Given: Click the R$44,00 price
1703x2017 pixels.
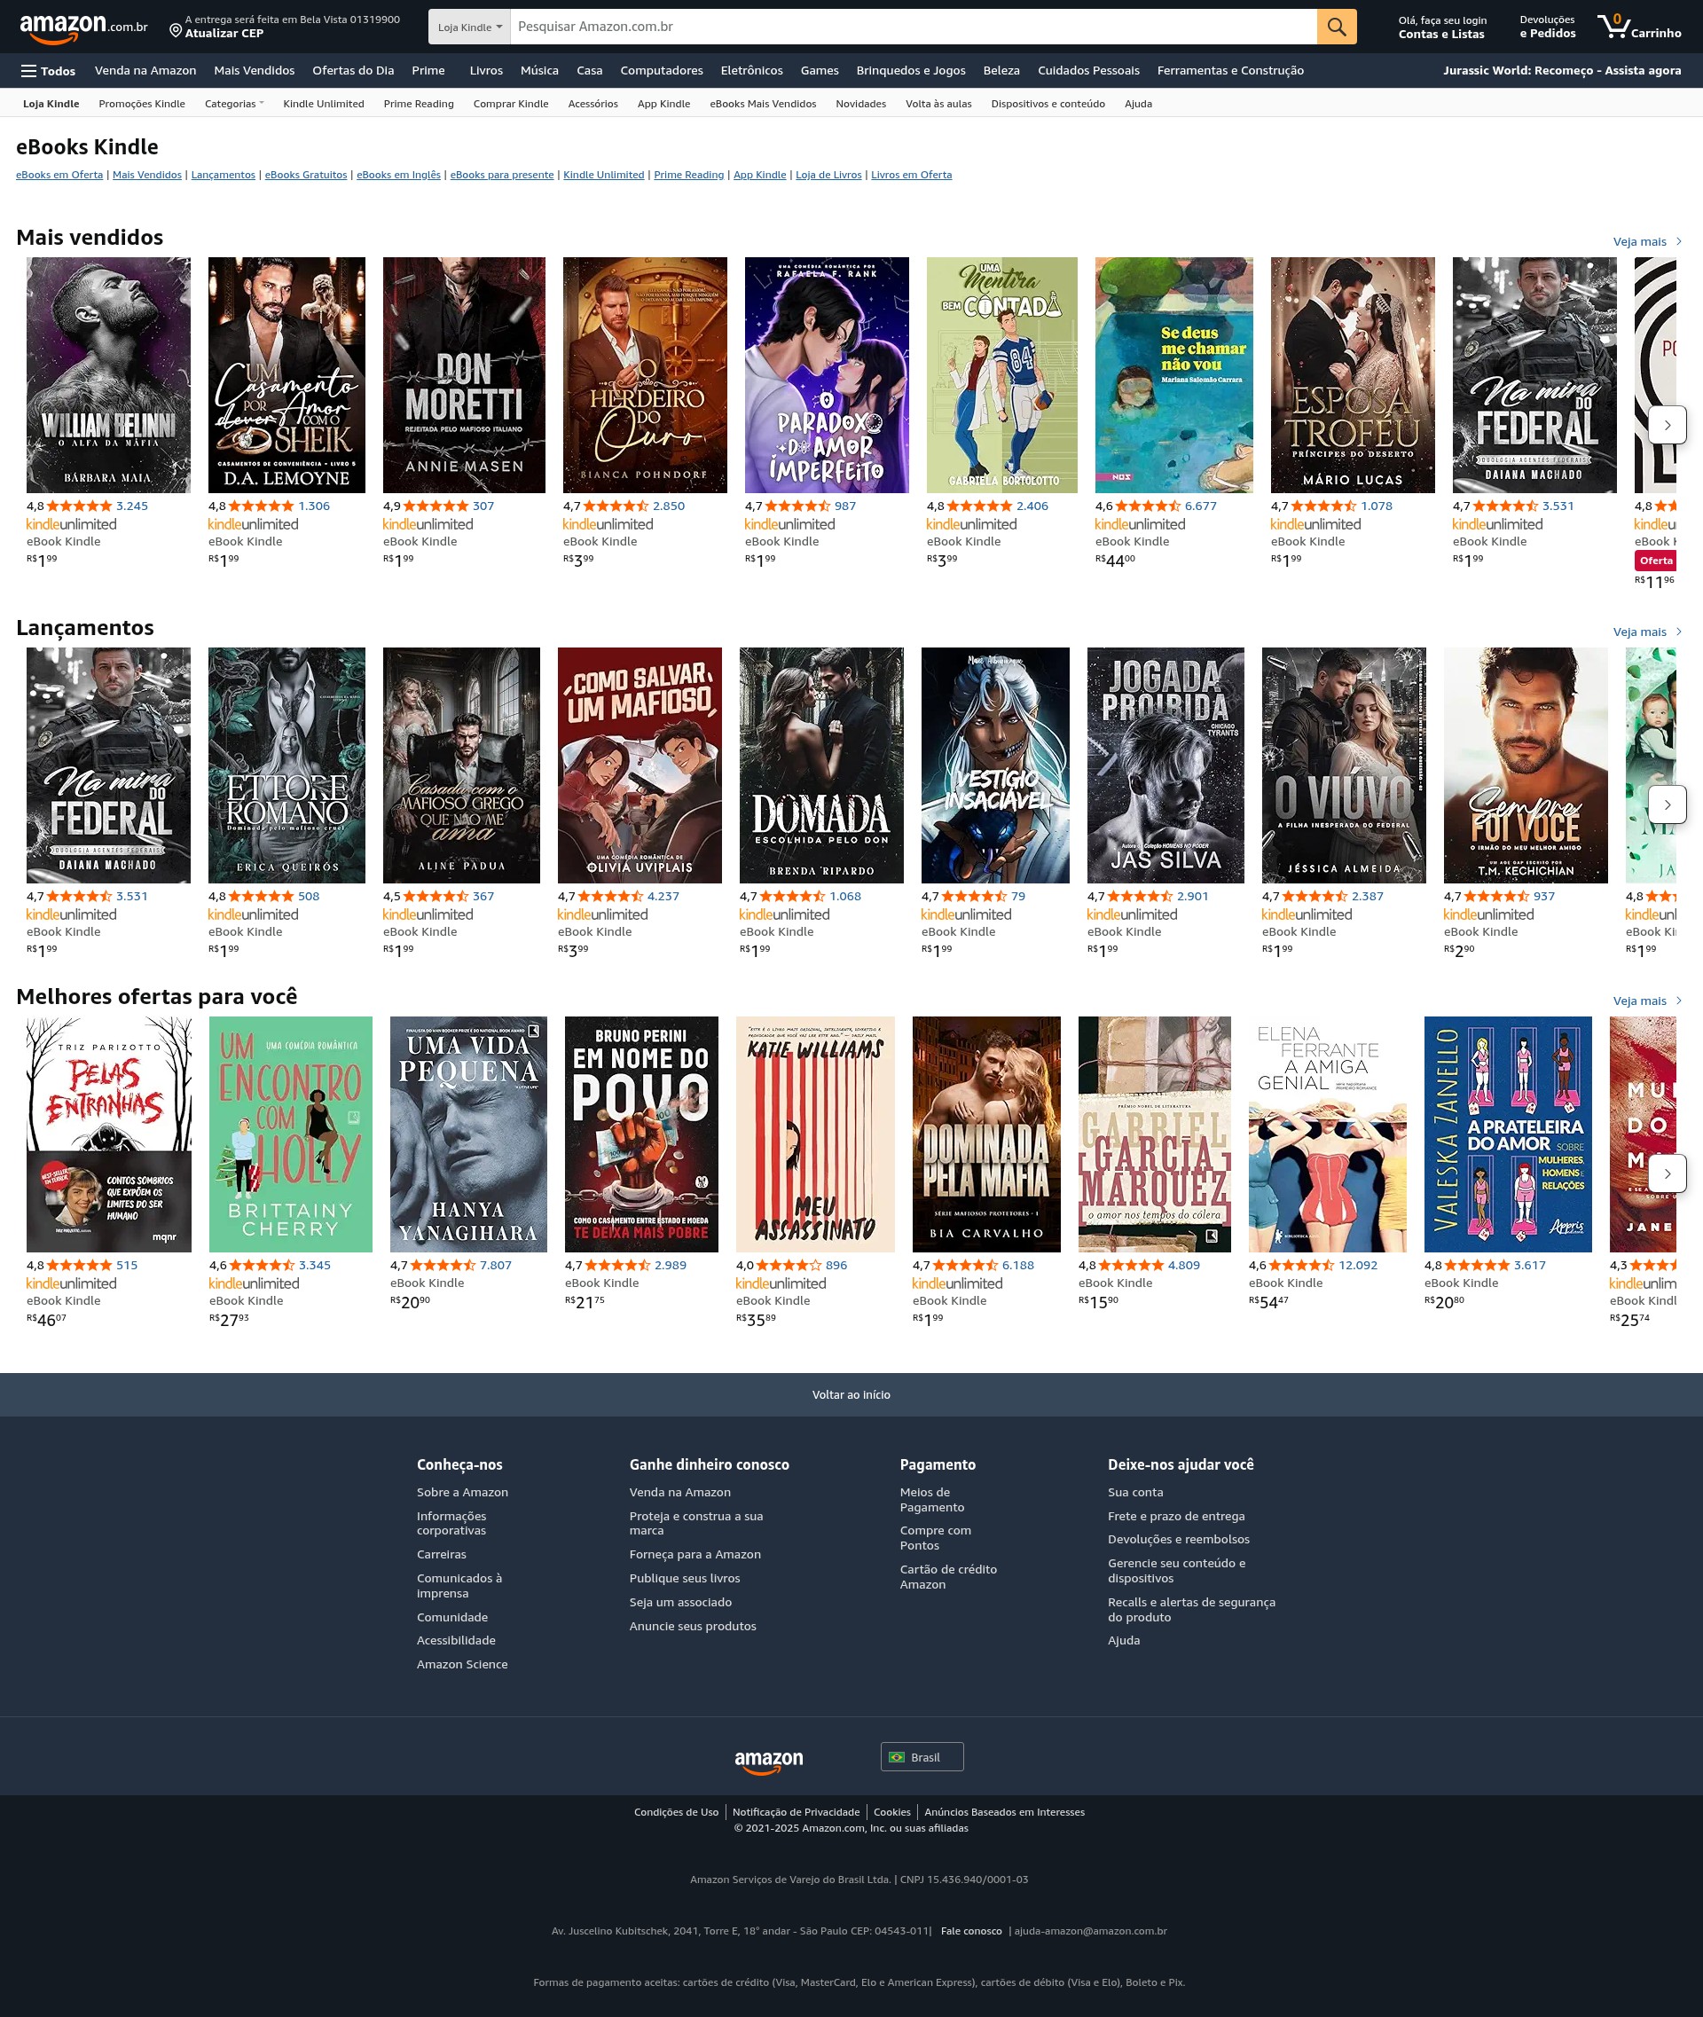Looking at the screenshot, I should [x=1116, y=560].
